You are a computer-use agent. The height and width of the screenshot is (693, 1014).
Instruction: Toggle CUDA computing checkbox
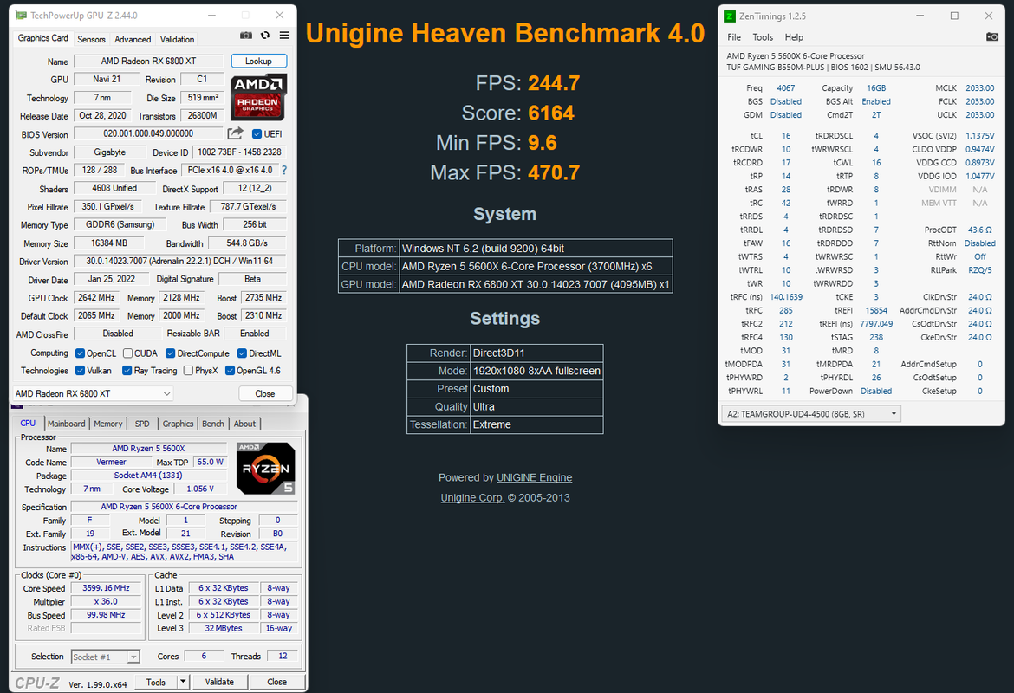click(x=128, y=353)
